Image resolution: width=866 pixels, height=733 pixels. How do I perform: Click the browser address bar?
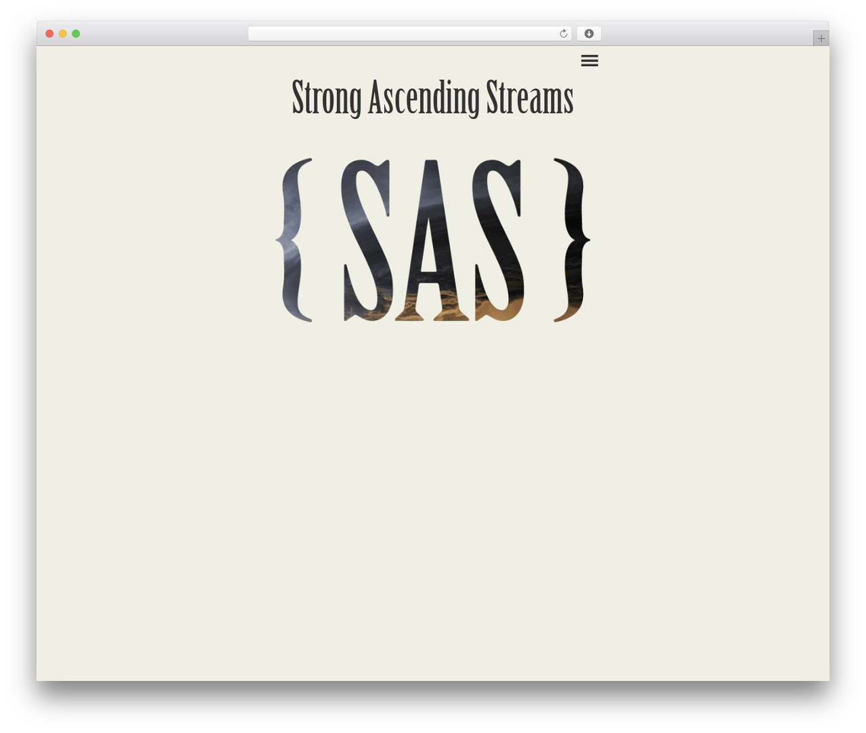coord(409,34)
